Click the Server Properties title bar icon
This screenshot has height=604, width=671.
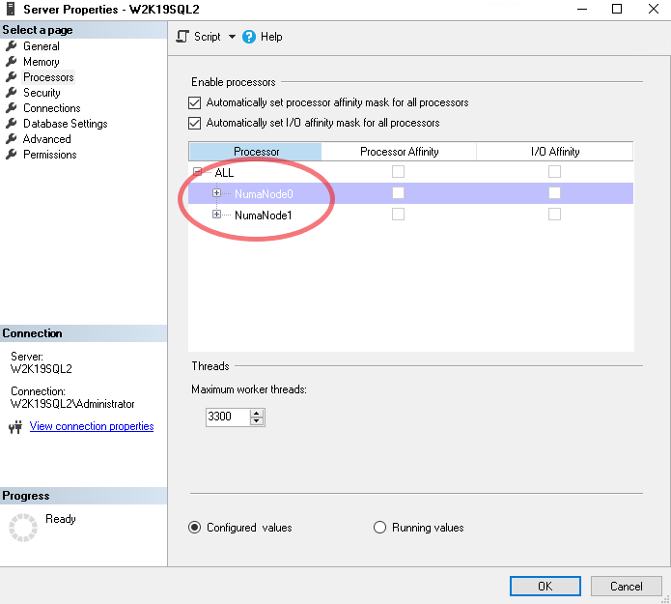[11, 9]
